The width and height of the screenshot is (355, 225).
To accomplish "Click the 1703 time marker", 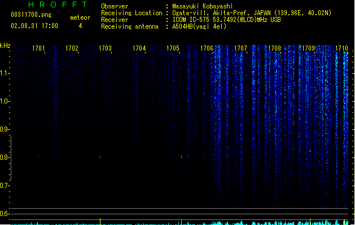I will tap(106, 48).
